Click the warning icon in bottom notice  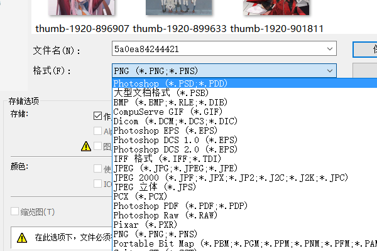click(x=22, y=238)
